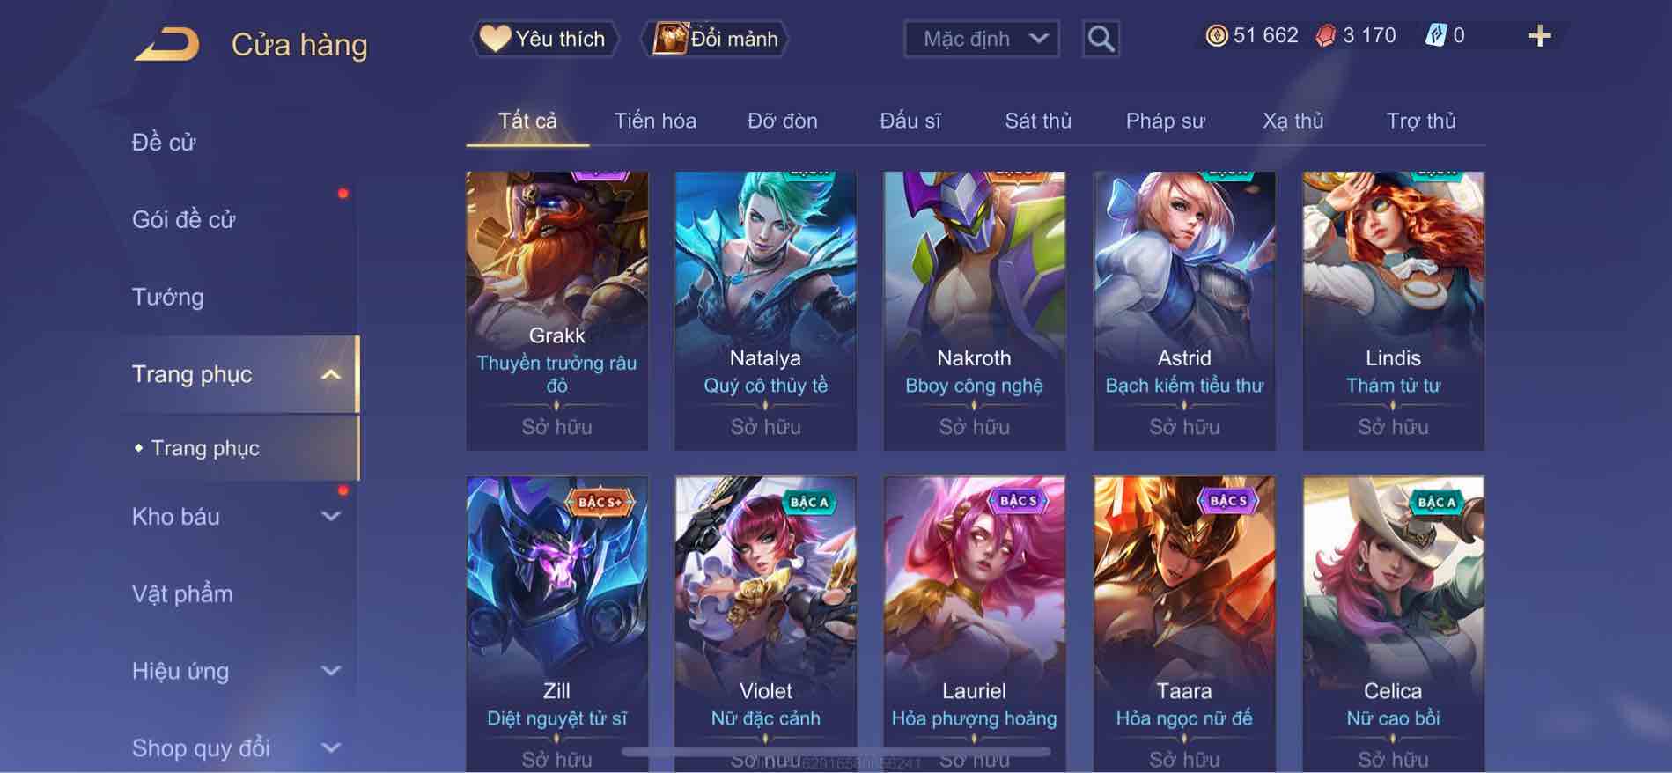Expand the Shop quy đổi section
The height and width of the screenshot is (773, 1672).
click(x=331, y=748)
